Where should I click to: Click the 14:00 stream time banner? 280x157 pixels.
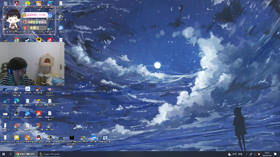point(35,15)
